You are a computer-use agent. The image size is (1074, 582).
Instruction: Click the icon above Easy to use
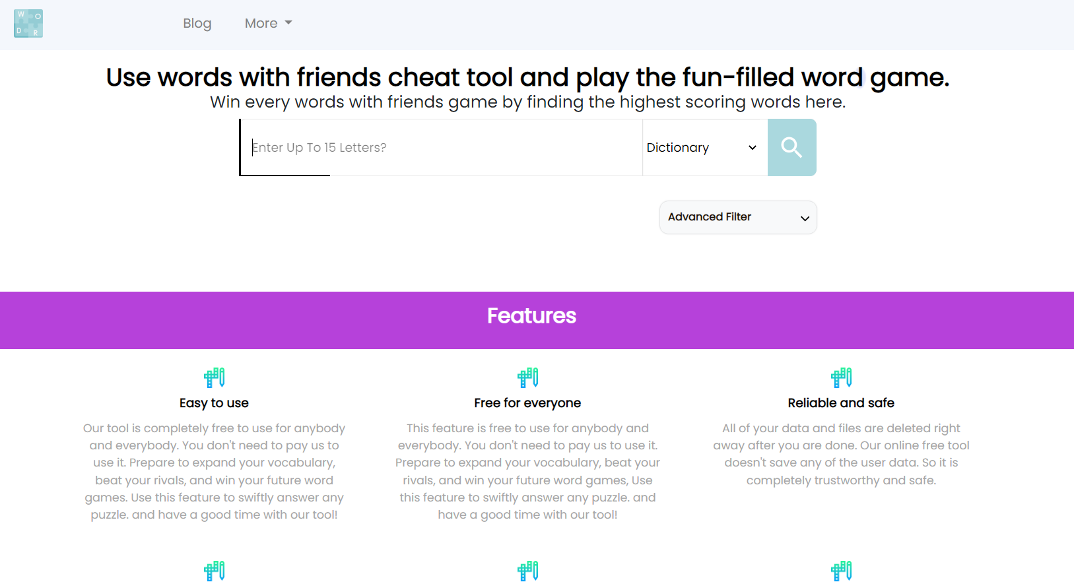[215, 377]
